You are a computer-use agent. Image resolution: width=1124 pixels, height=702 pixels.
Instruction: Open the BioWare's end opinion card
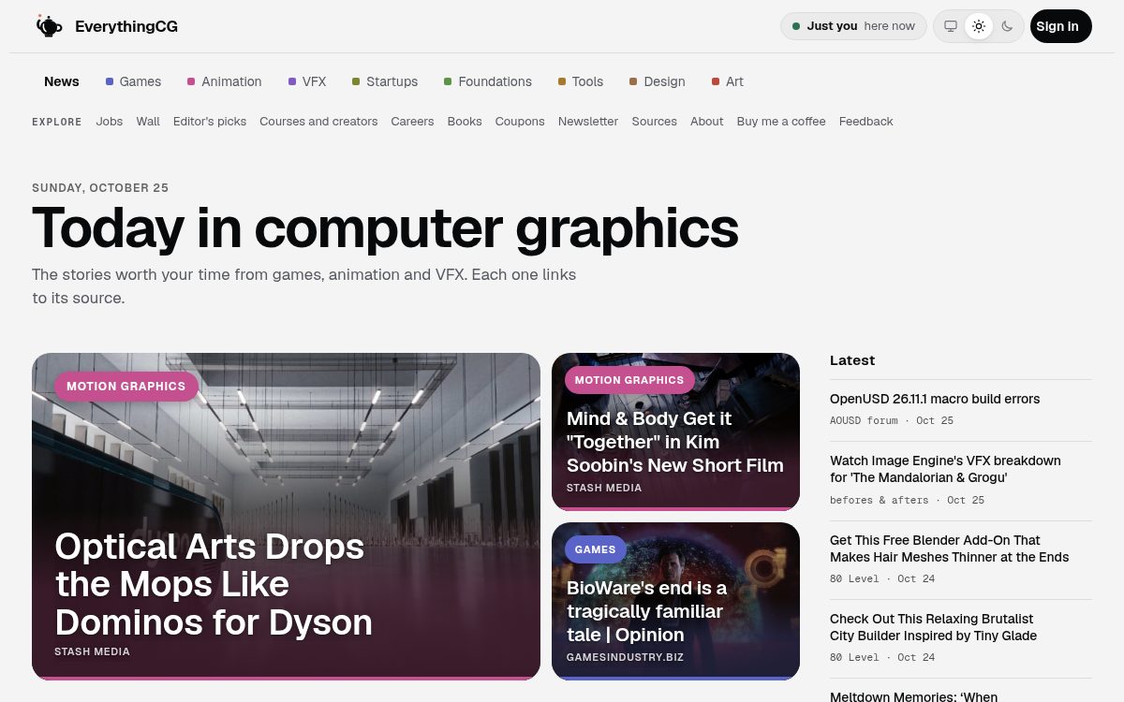(x=675, y=601)
